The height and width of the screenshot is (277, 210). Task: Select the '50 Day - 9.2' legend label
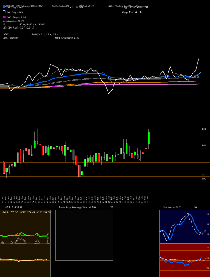click(x=15, y=13)
